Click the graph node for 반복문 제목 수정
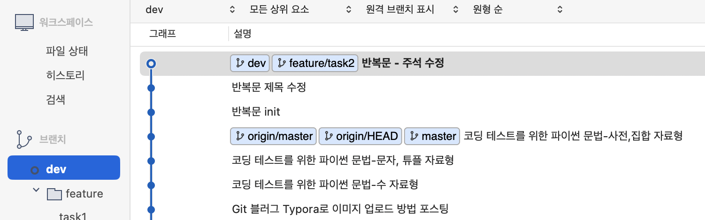The width and height of the screenshot is (705, 220). tap(151, 88)
